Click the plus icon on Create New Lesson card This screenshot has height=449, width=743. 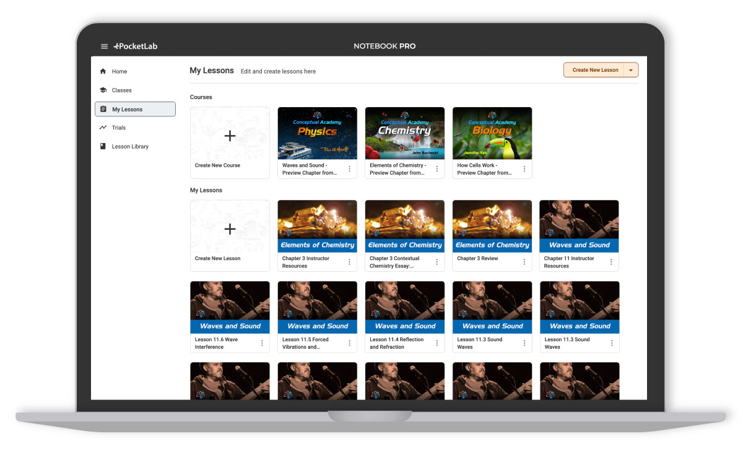click(230, 229)
